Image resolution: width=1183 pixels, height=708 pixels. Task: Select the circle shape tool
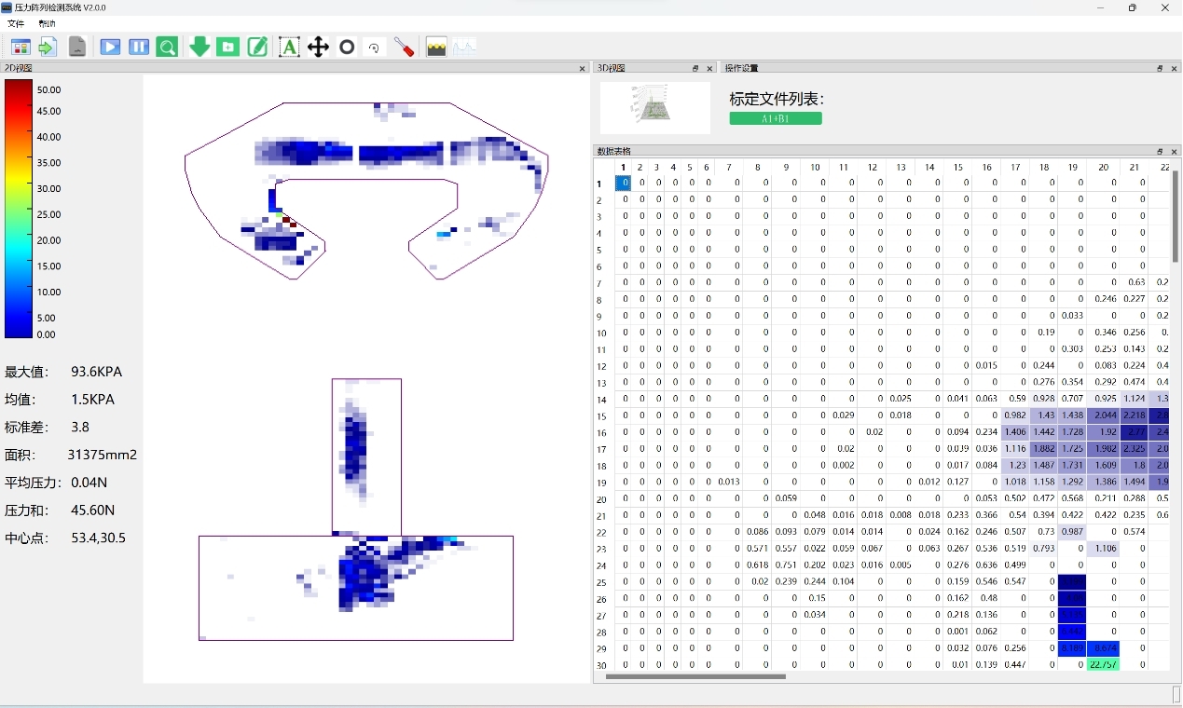347,47
